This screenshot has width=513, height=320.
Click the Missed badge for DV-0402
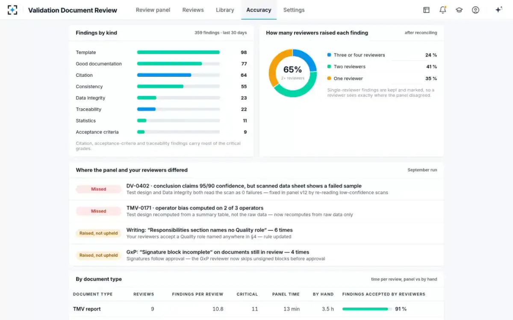point(98,189)
